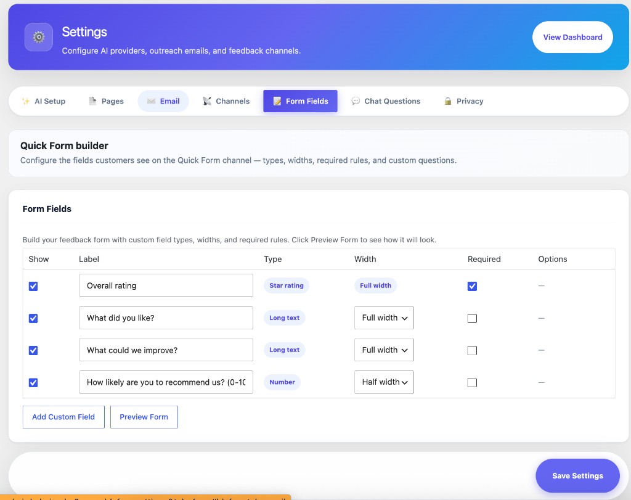Screen dimensions: 631x500
Task: Click the Star rating type badge
Action: (x=287, y=285)
